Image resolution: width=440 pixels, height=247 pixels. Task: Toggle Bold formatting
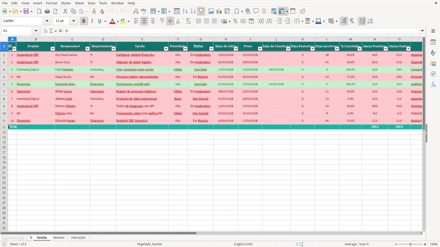click(84, 21)
